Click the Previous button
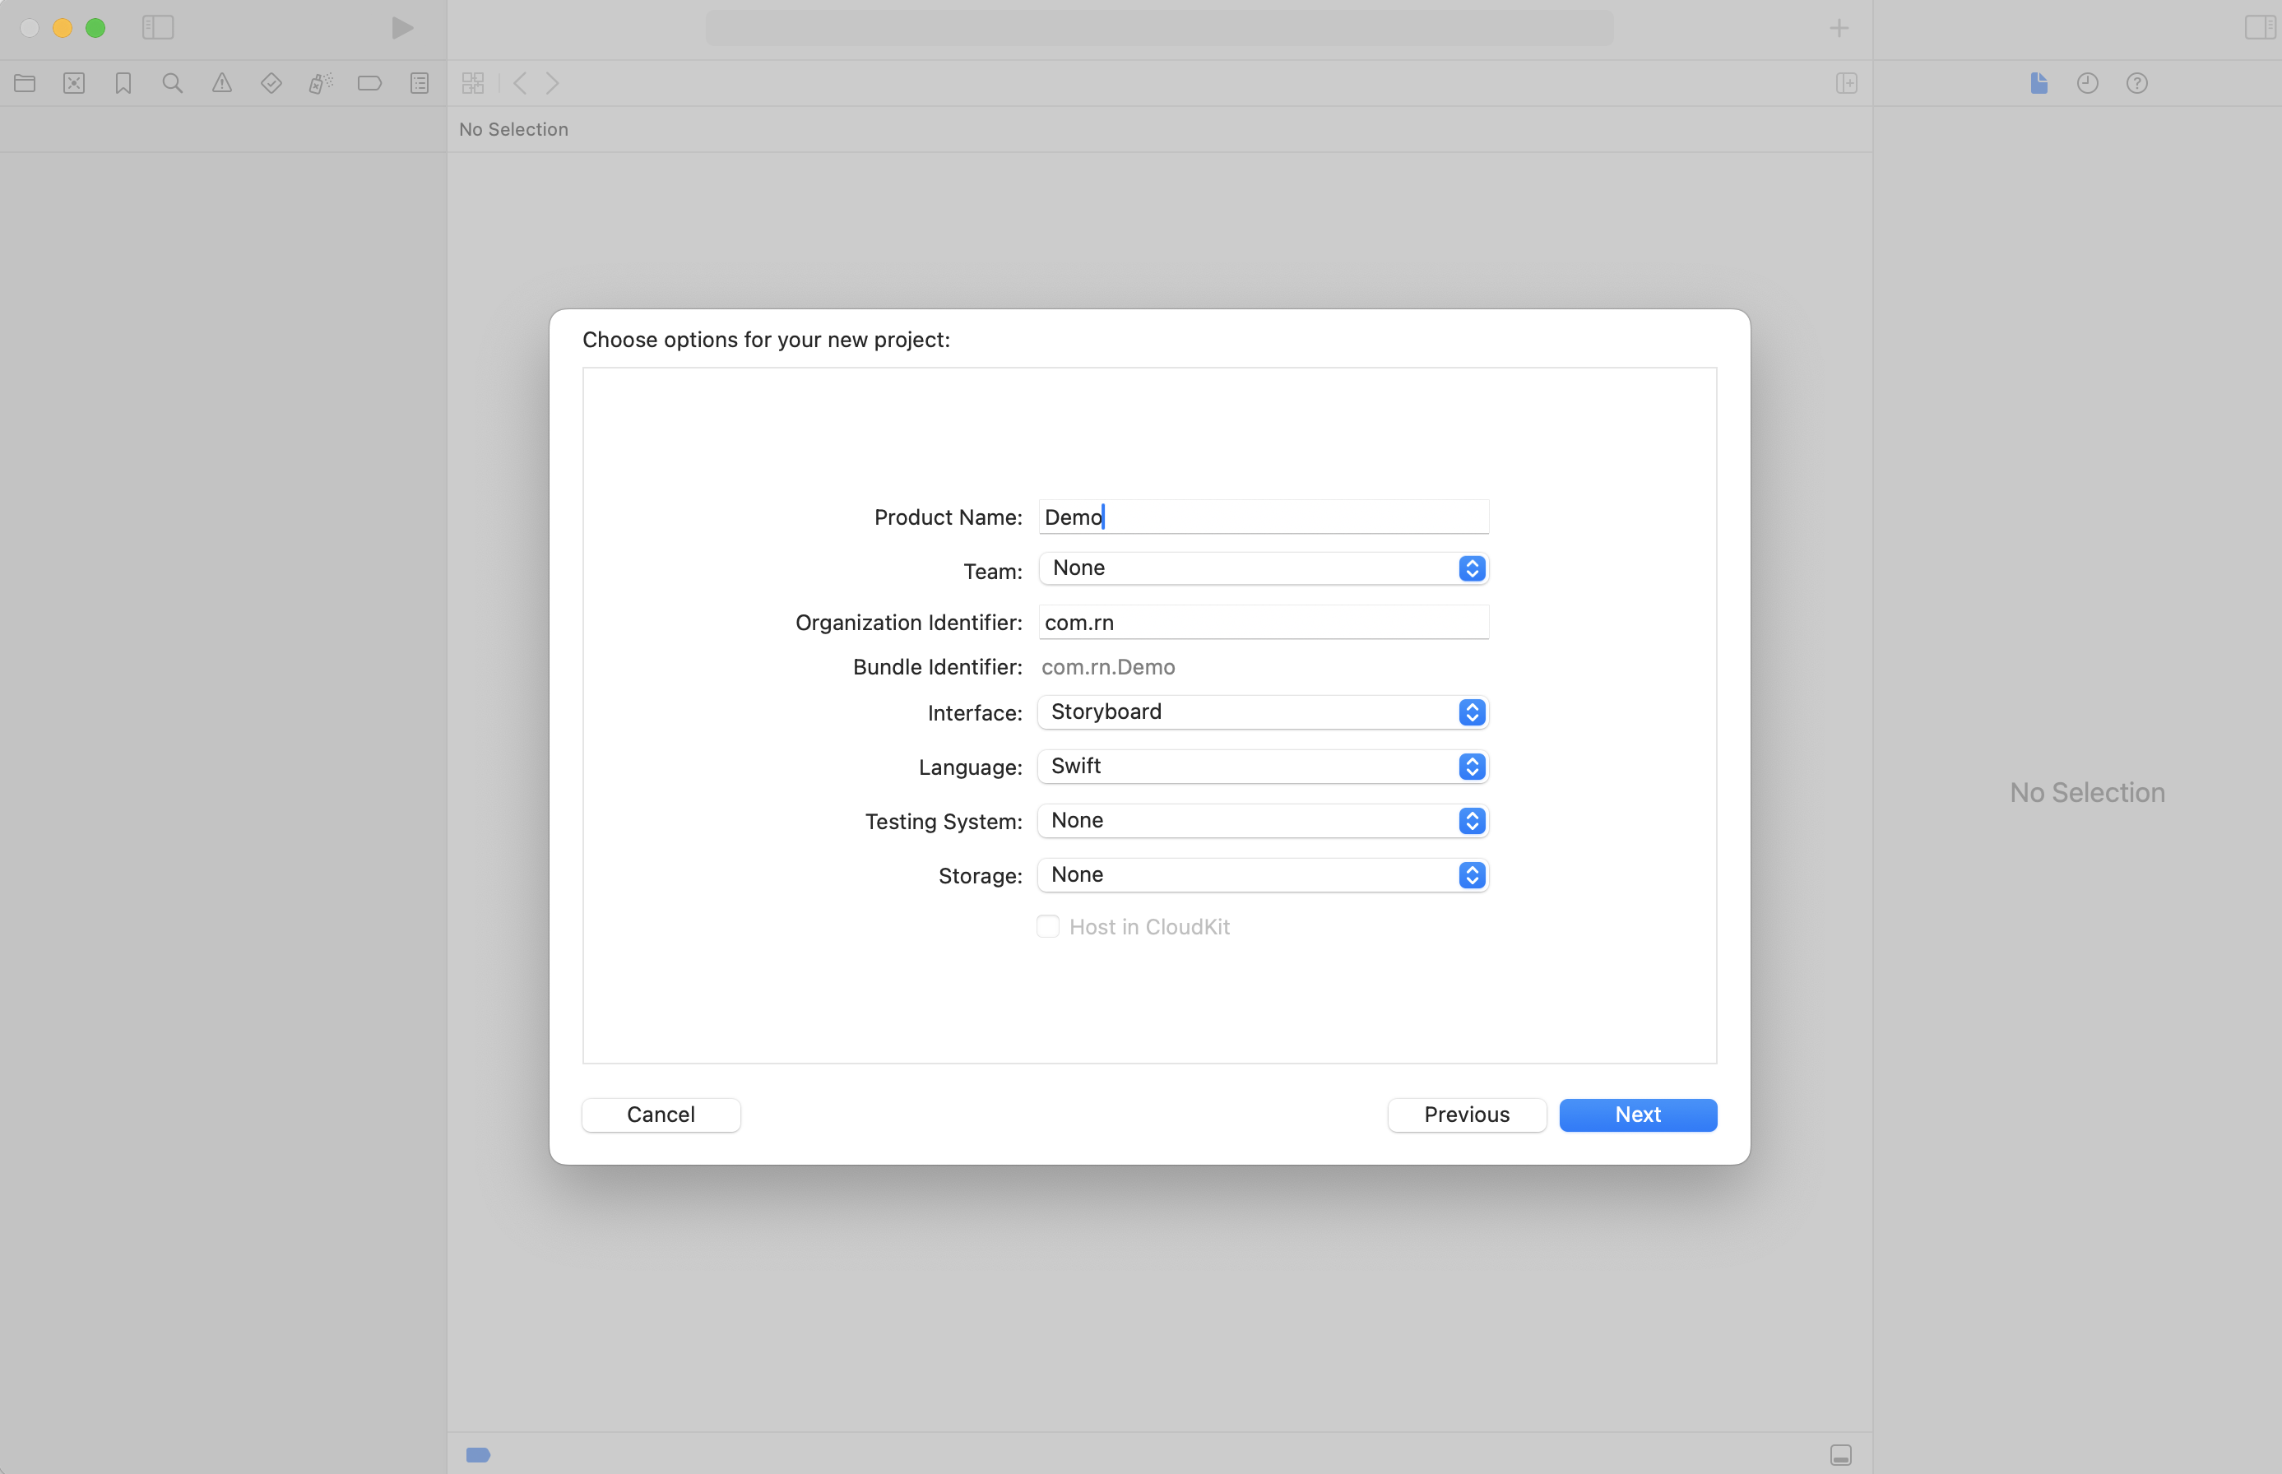 [1465, 1114]
